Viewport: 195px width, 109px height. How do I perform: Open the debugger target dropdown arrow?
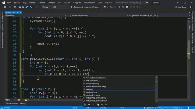(x=101, y=7)
